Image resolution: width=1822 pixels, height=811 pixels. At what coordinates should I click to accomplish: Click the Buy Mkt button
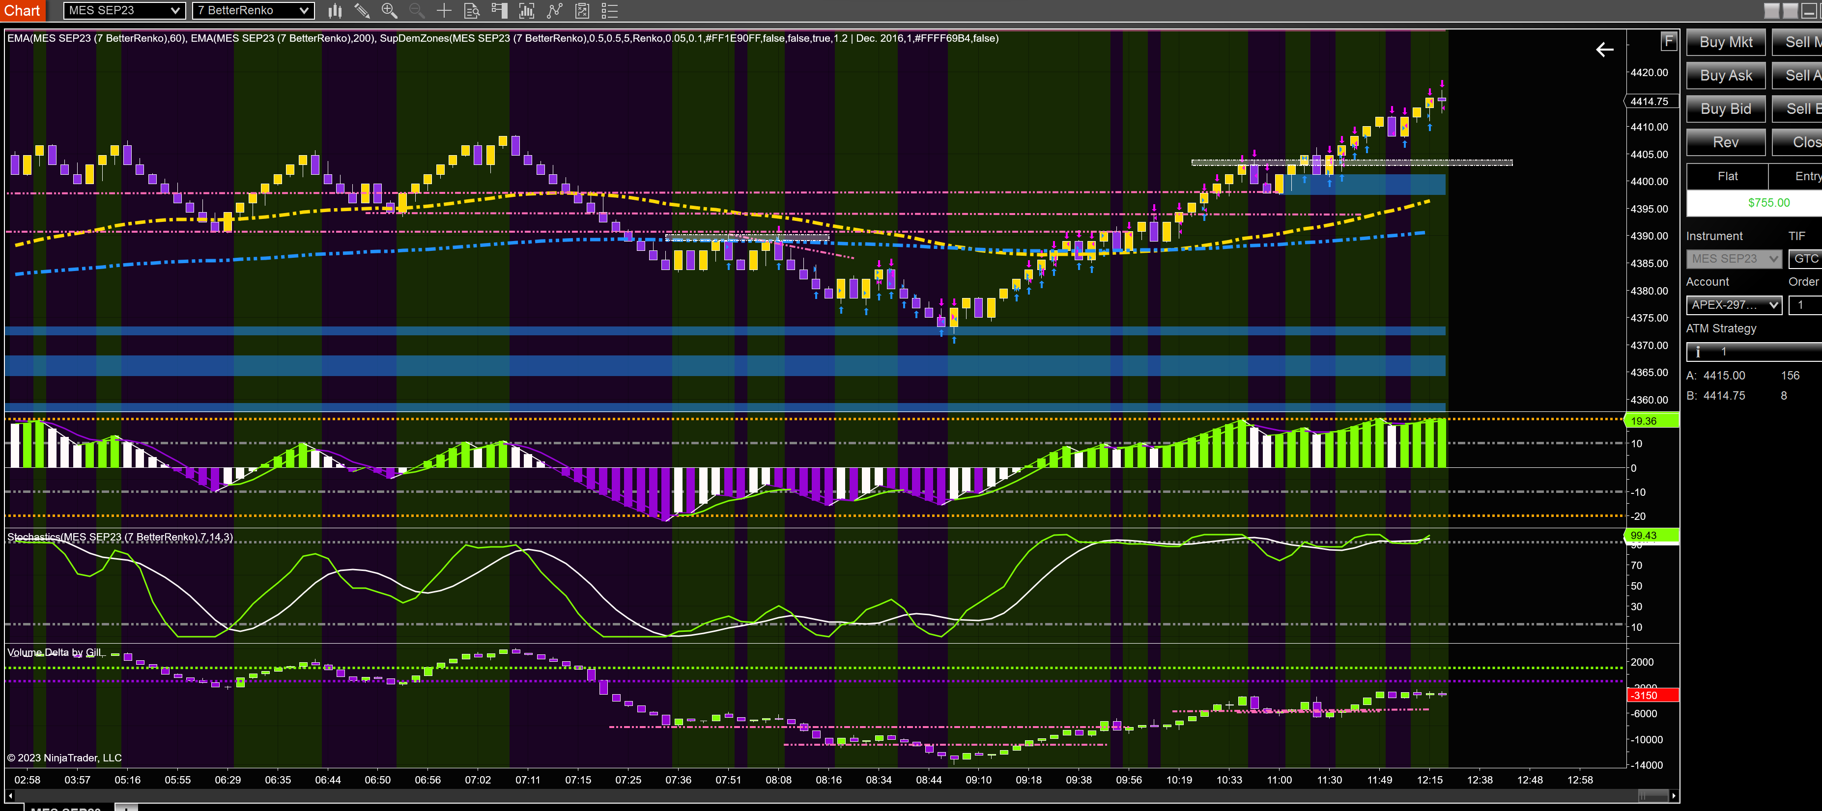click(x=1726, y=42)
